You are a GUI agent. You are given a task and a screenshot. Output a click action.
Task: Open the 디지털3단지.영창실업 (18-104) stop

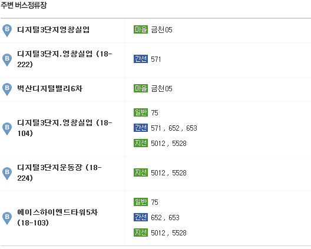(65, 128)
